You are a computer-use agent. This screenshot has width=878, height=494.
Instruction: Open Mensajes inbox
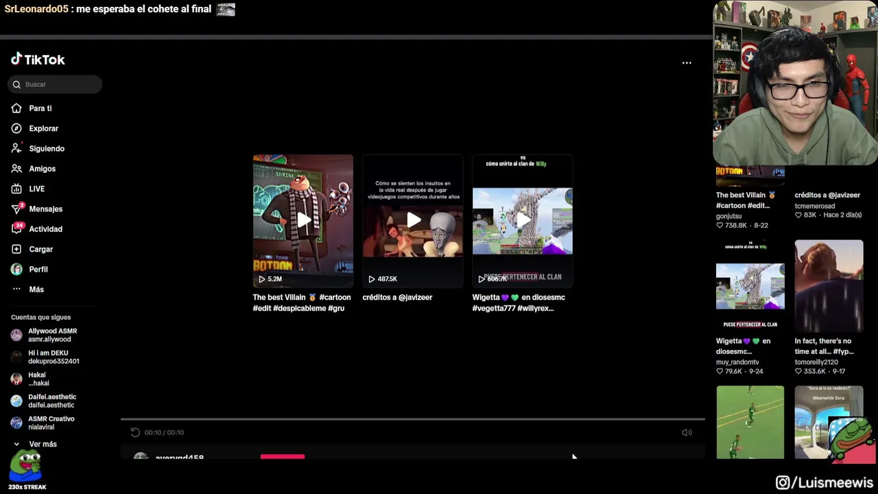tap(46, 209)
